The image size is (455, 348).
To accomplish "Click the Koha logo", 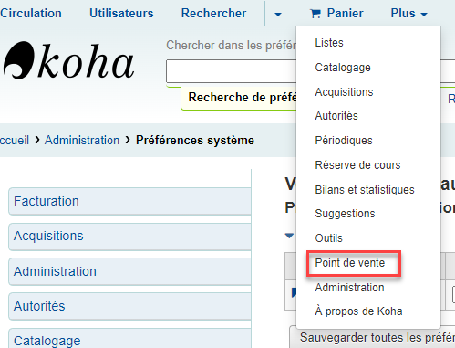I will pyautogui.click(x=69, y=60).
